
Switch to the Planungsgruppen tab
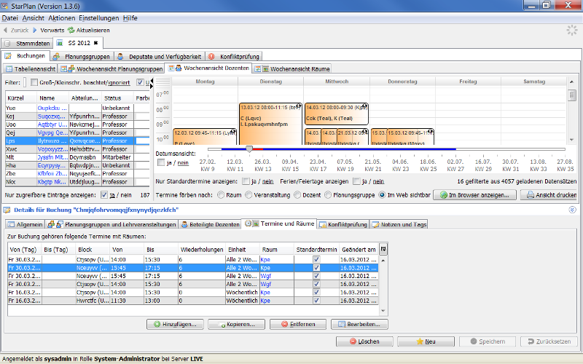click(82, 57)
